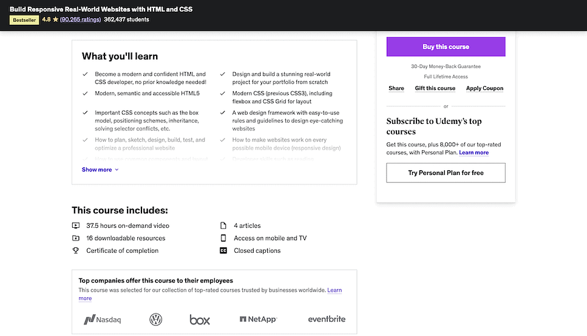The width and height of the screenshot is (587, 336).
Task: Click the Box company logo
Action: click(x=200, y=320)
